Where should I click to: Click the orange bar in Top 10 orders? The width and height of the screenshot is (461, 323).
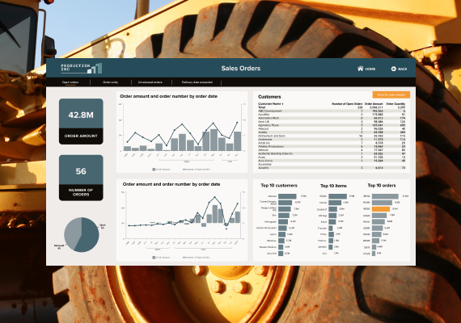pos(381,209)
